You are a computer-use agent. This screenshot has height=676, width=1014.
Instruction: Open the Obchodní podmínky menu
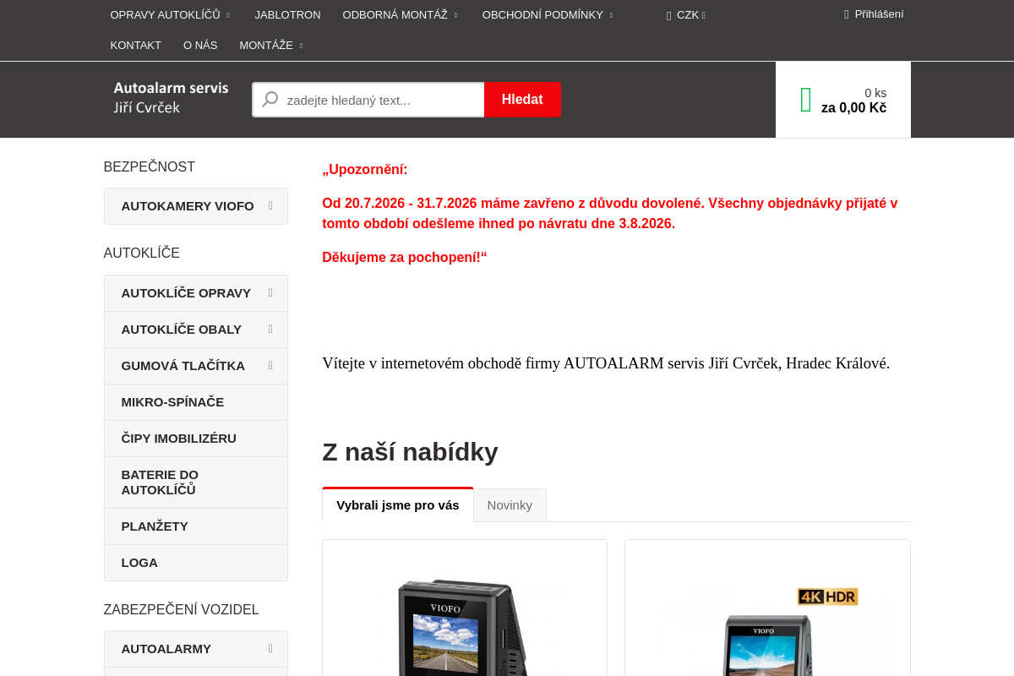click(x=548, y=14)
